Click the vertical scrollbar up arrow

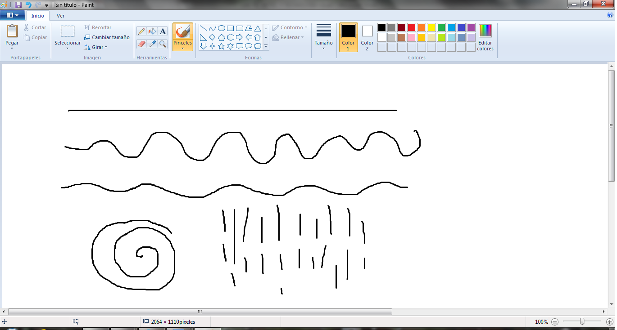[611, 67]
